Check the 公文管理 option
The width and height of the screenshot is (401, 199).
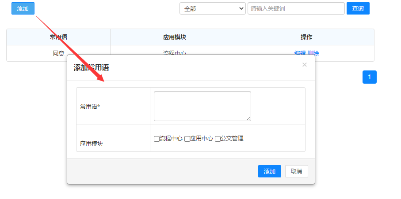point(218,139)
